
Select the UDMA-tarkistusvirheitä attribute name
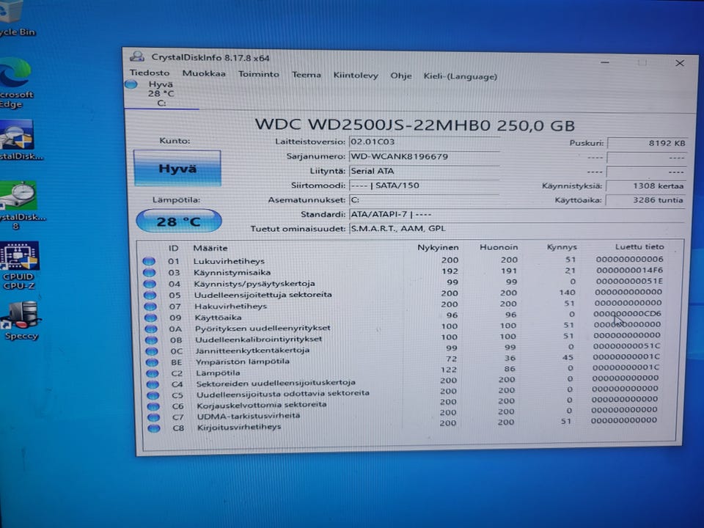pyautogui.click(x=249, y=416)
